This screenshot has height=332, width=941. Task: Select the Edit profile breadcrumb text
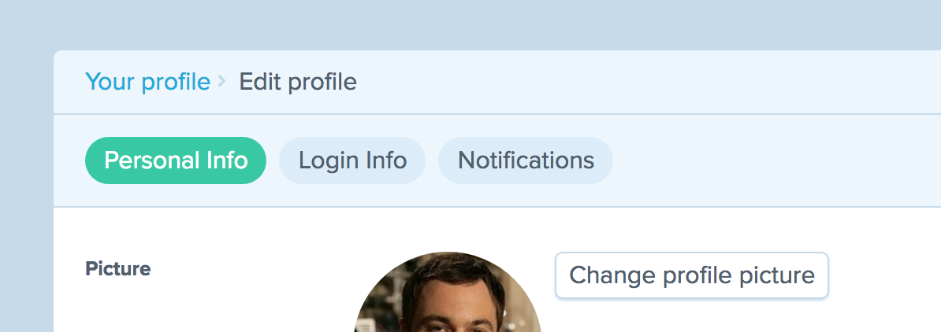pos(298,82)
